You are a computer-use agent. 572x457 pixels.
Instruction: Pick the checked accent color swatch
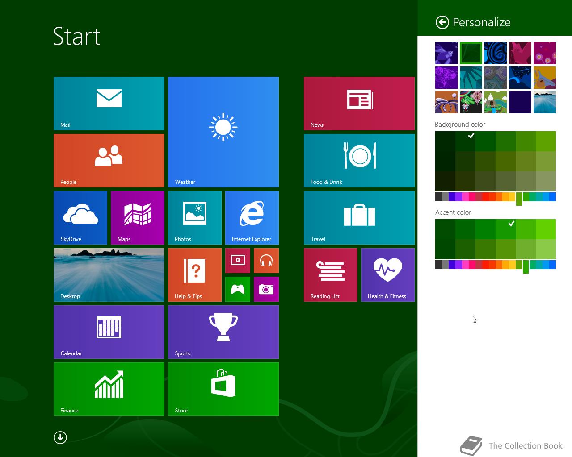pyautogui.click(x=505, y=229)
